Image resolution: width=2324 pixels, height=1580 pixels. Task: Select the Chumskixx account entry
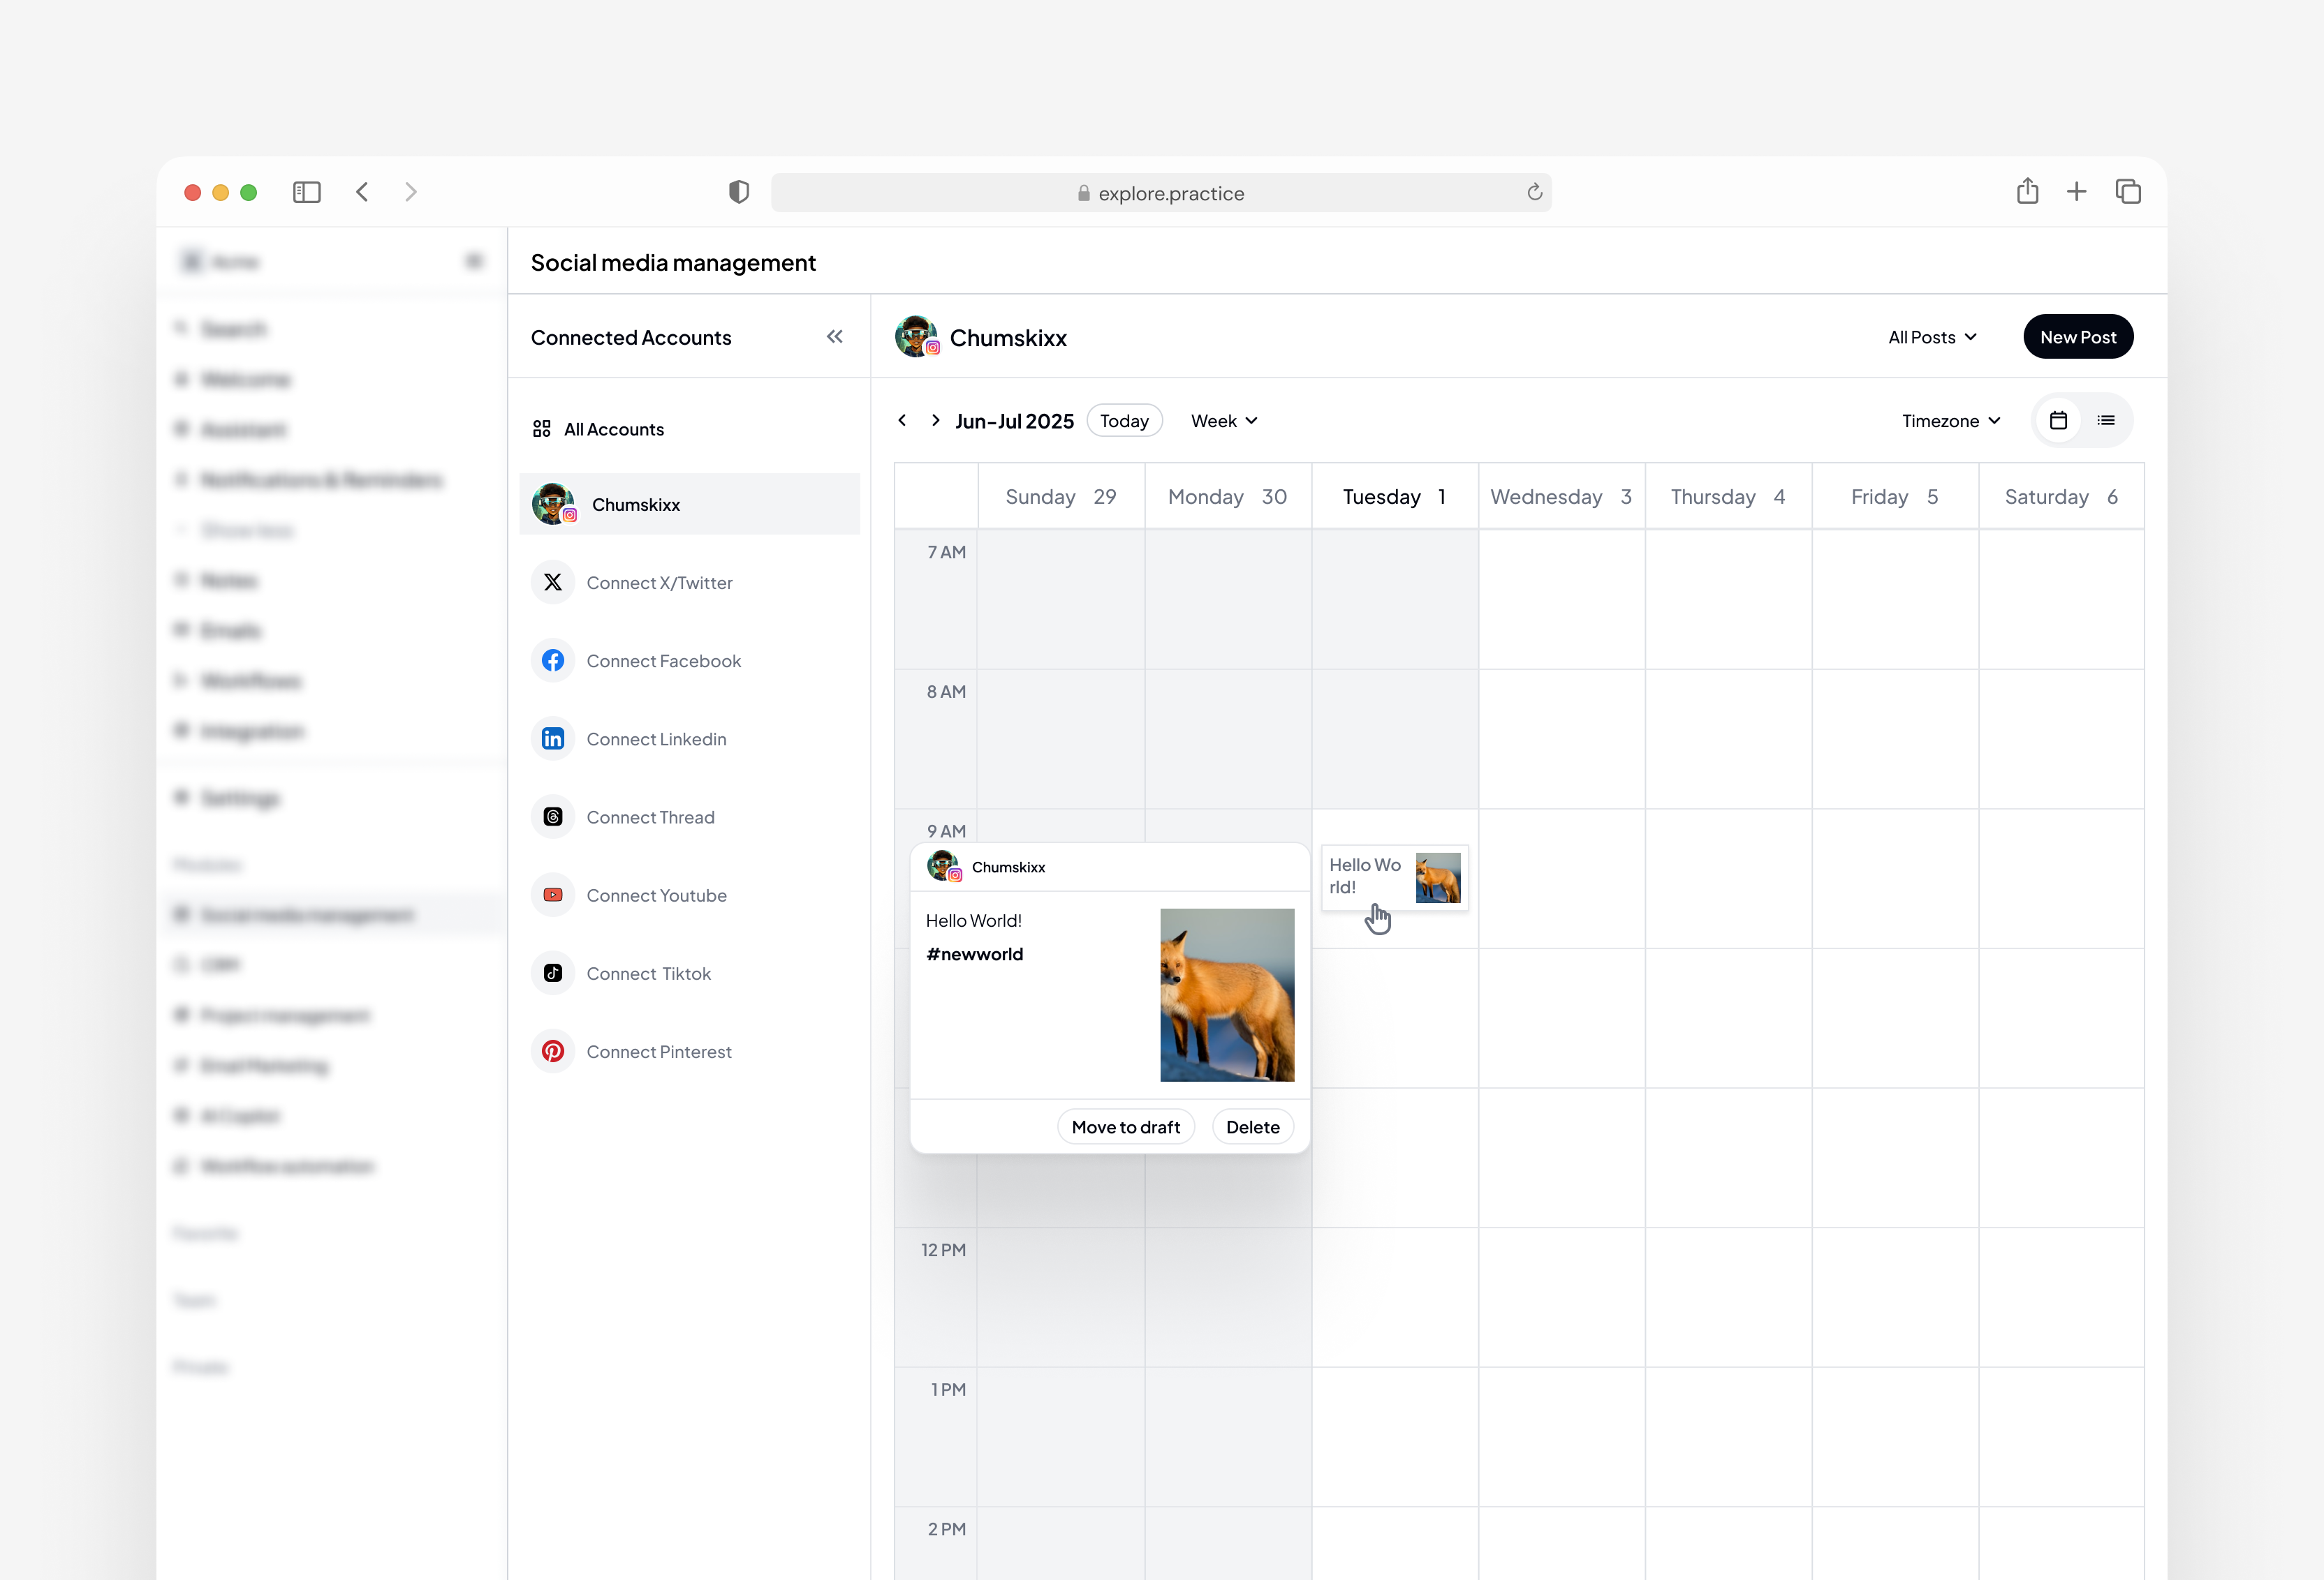tap(636, 504)
